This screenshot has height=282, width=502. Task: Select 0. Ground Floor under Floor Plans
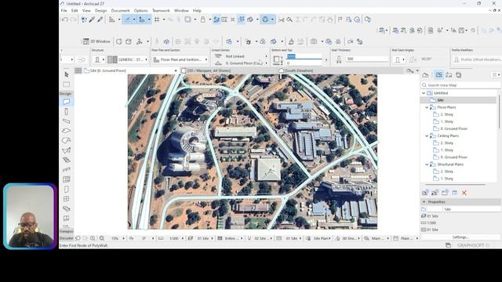pyautogui.click(x=454, y=128)
